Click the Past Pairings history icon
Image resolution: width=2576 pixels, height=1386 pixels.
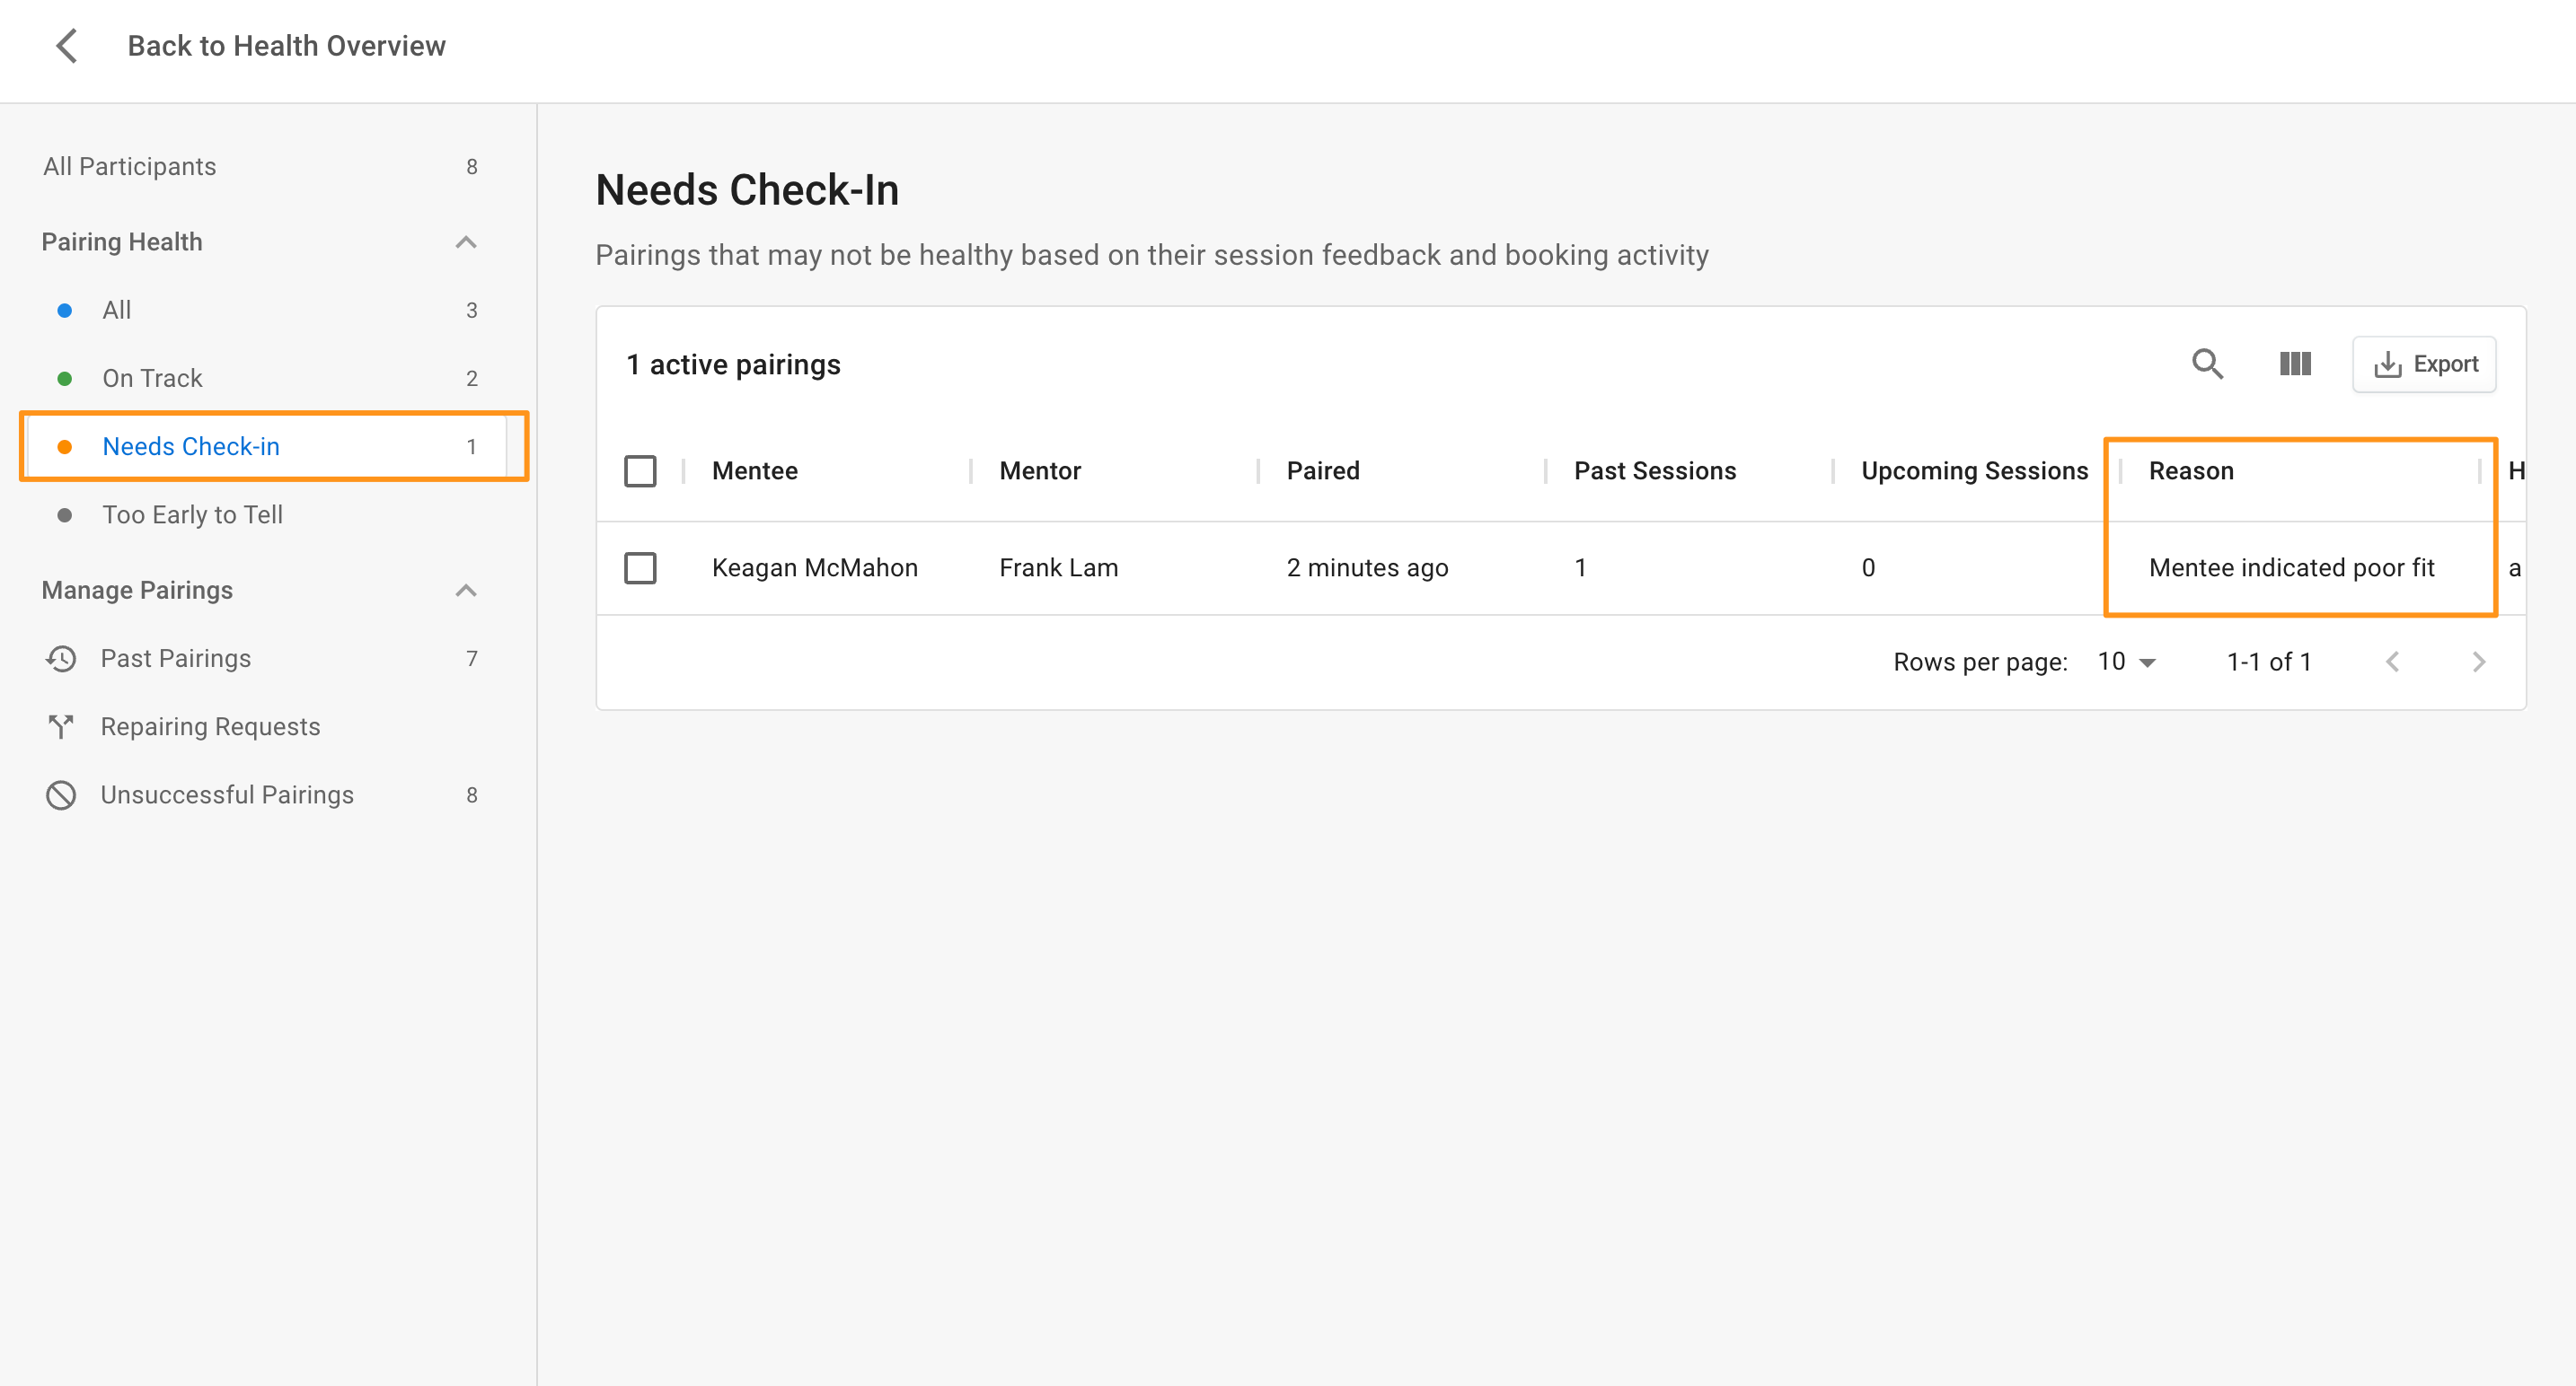pos(61,659)
